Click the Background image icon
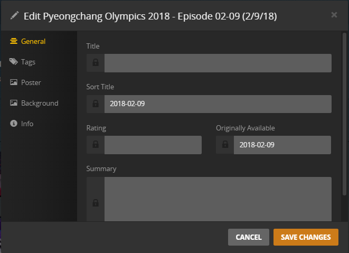 click(14, 103)
